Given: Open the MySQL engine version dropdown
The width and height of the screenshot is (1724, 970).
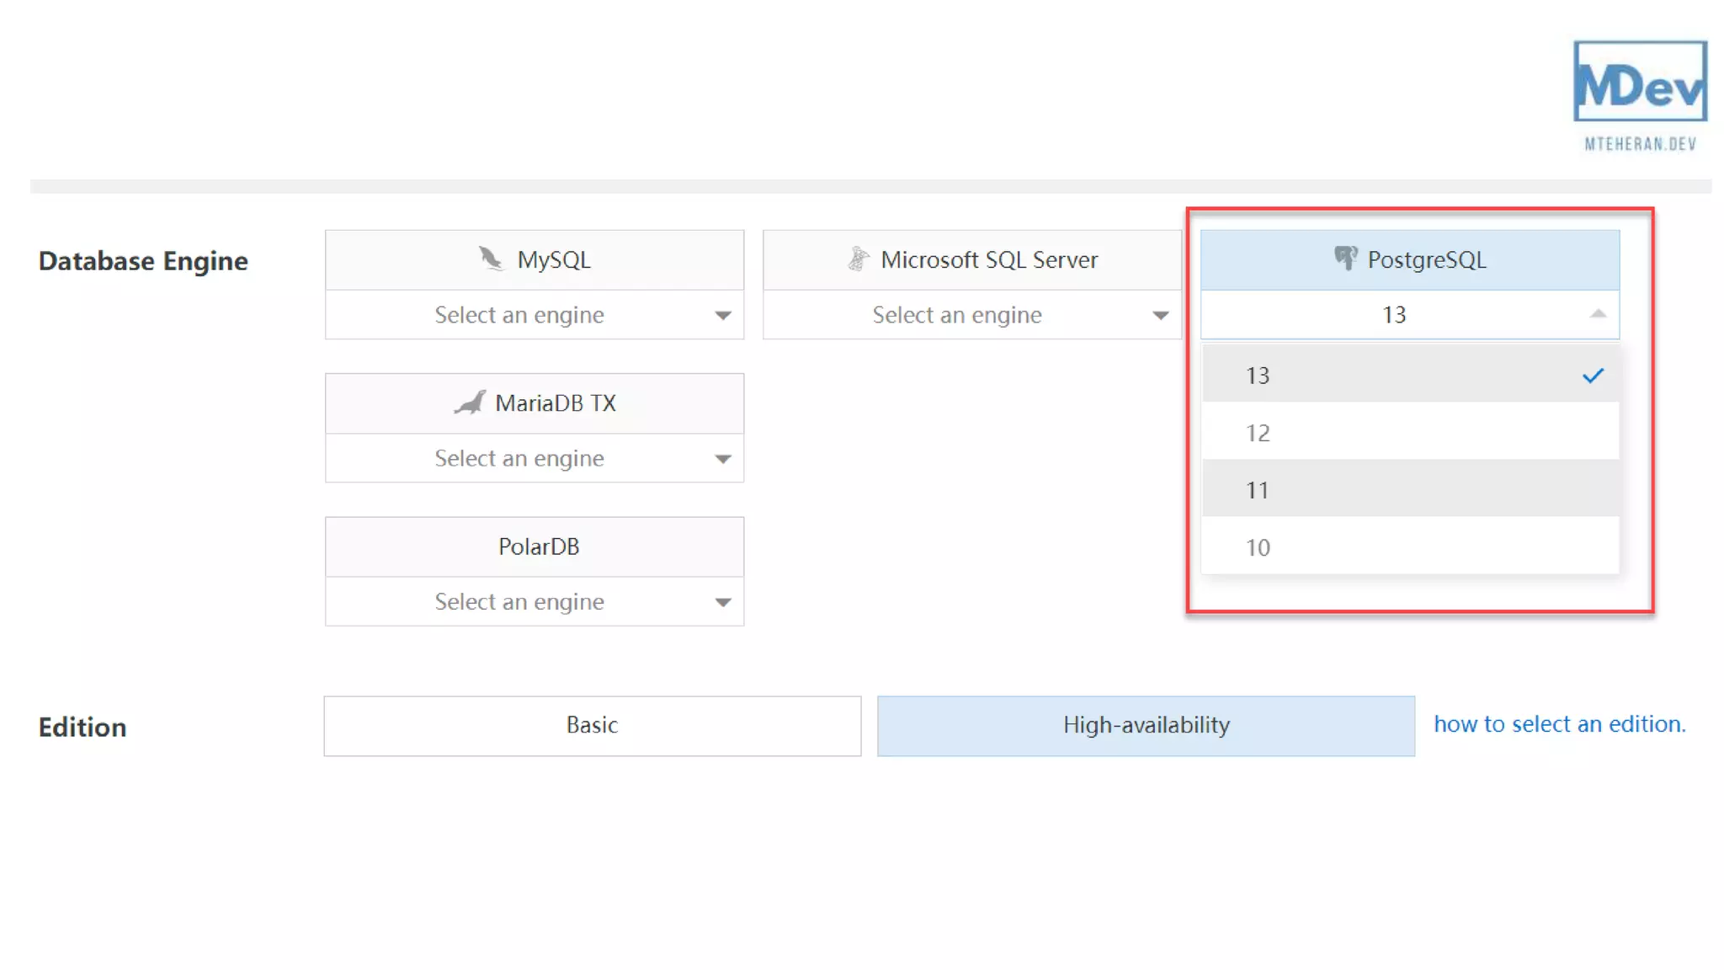Looking at the screenshot, I should point(535,315).
